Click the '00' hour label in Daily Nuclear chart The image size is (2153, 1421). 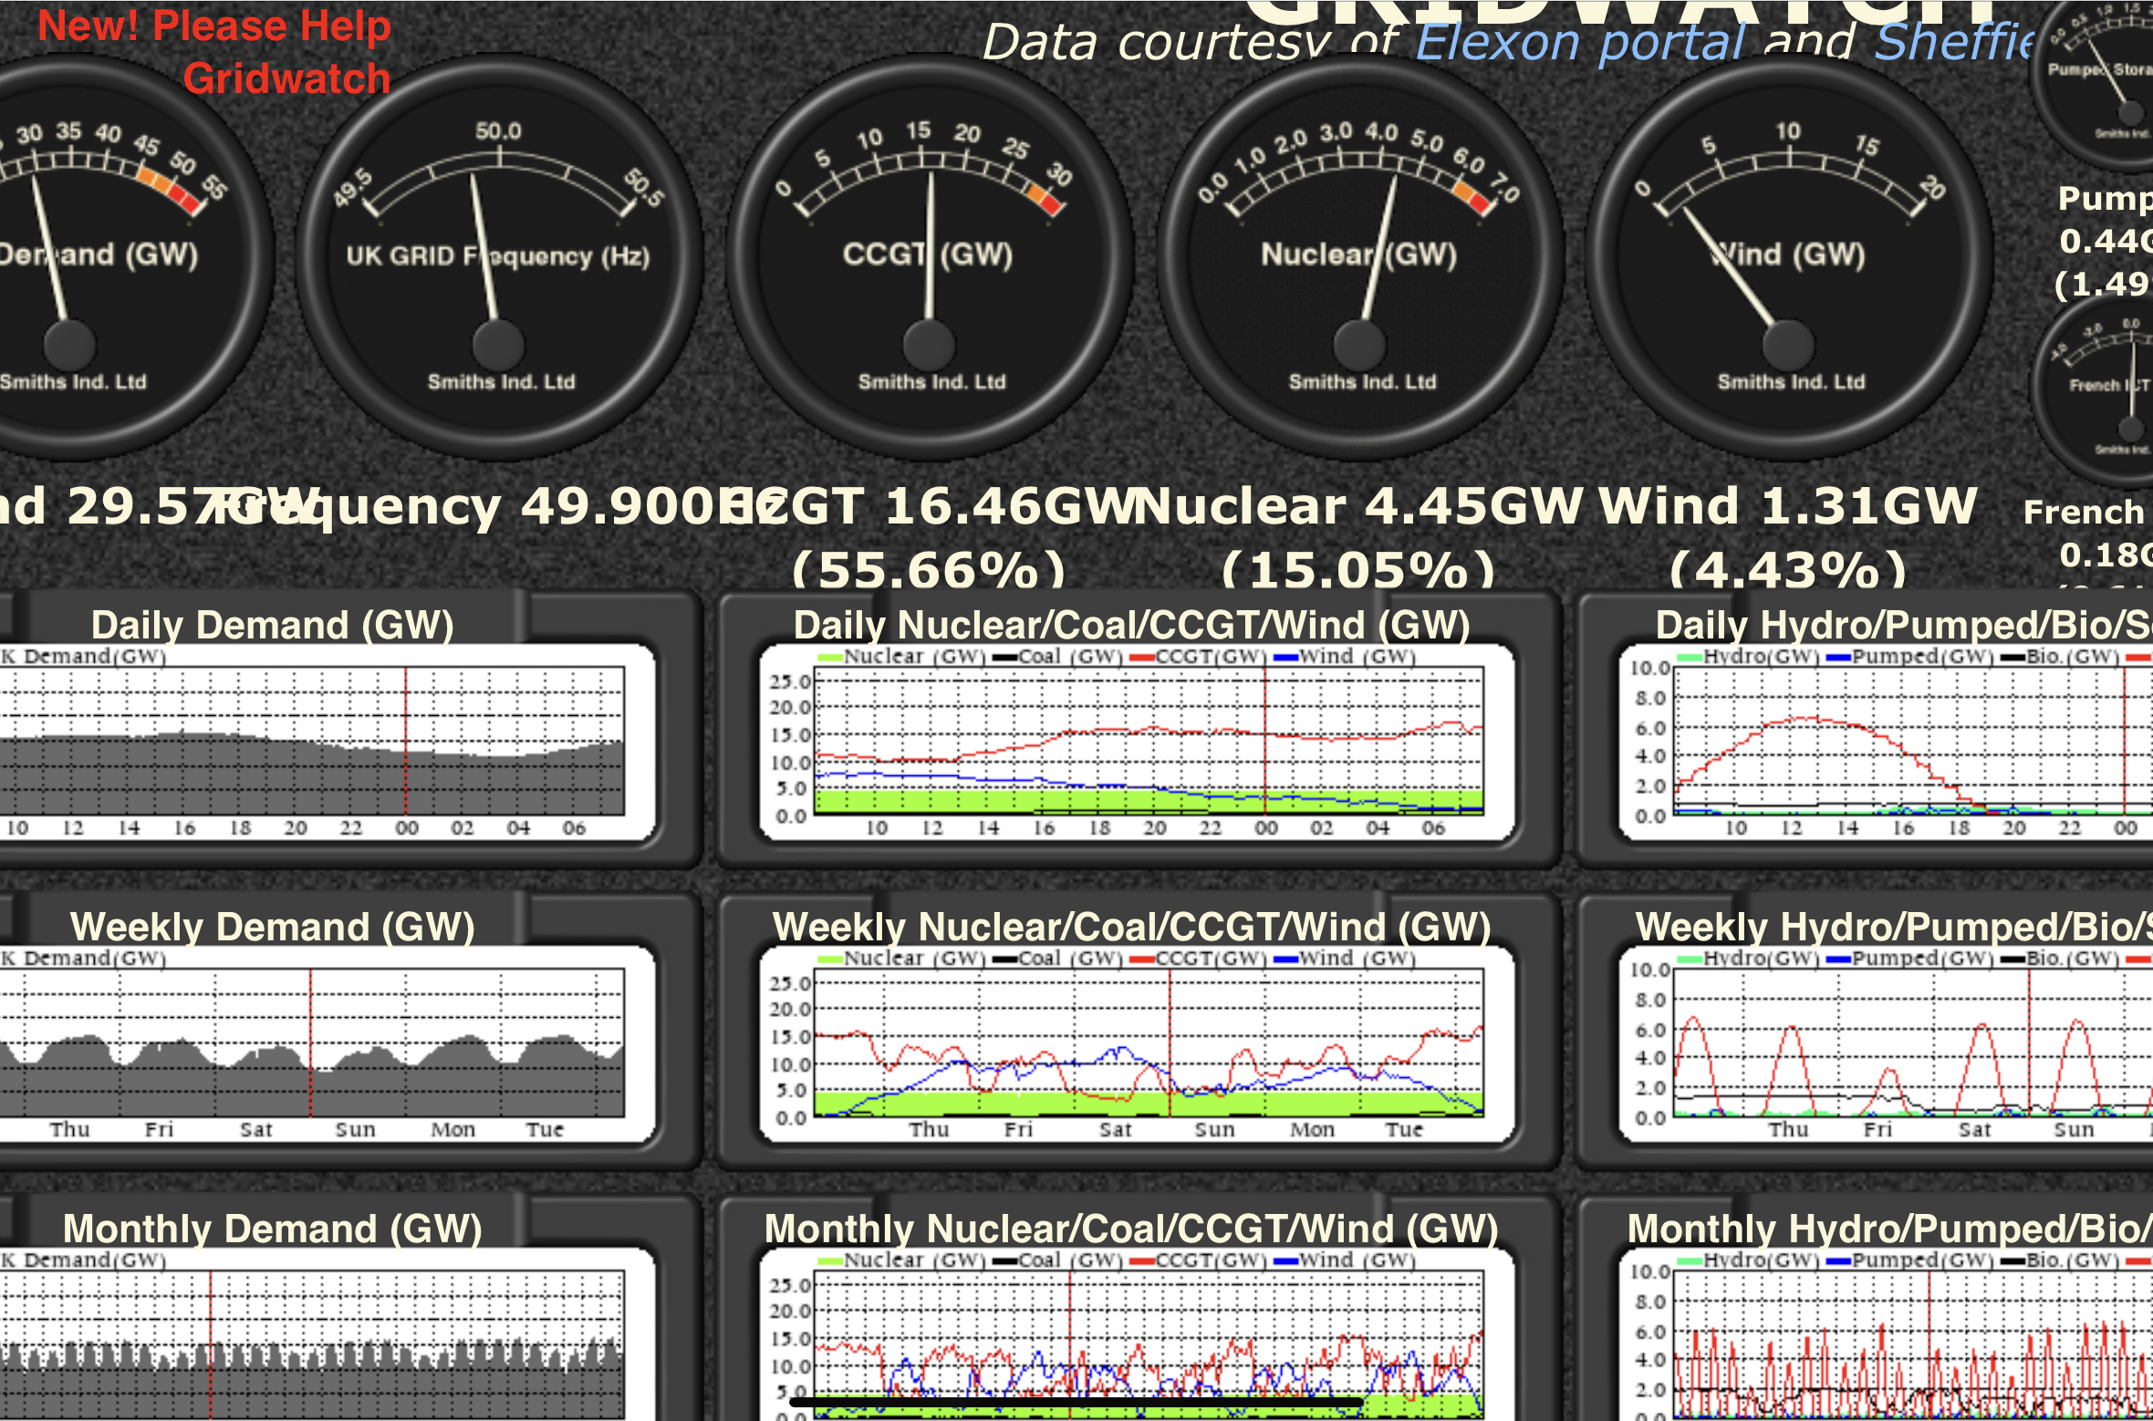coord(1265,828)
